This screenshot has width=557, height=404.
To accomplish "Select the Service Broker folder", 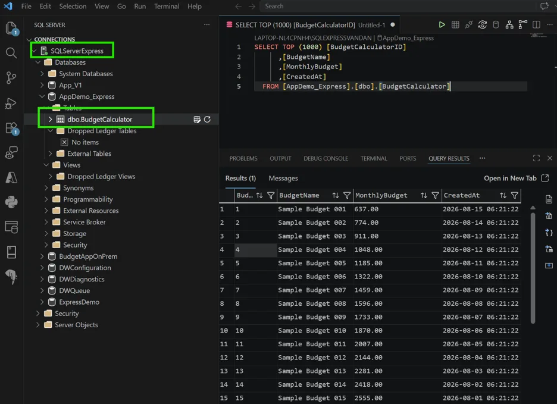I will (84, 222).
